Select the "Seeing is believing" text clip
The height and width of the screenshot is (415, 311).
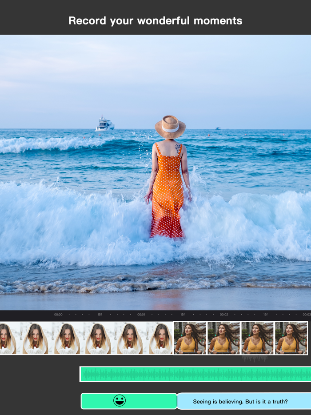click(244, 401)
